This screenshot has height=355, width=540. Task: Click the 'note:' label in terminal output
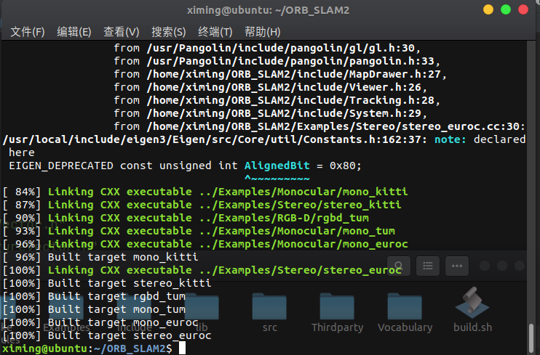[x=450, y=139]
